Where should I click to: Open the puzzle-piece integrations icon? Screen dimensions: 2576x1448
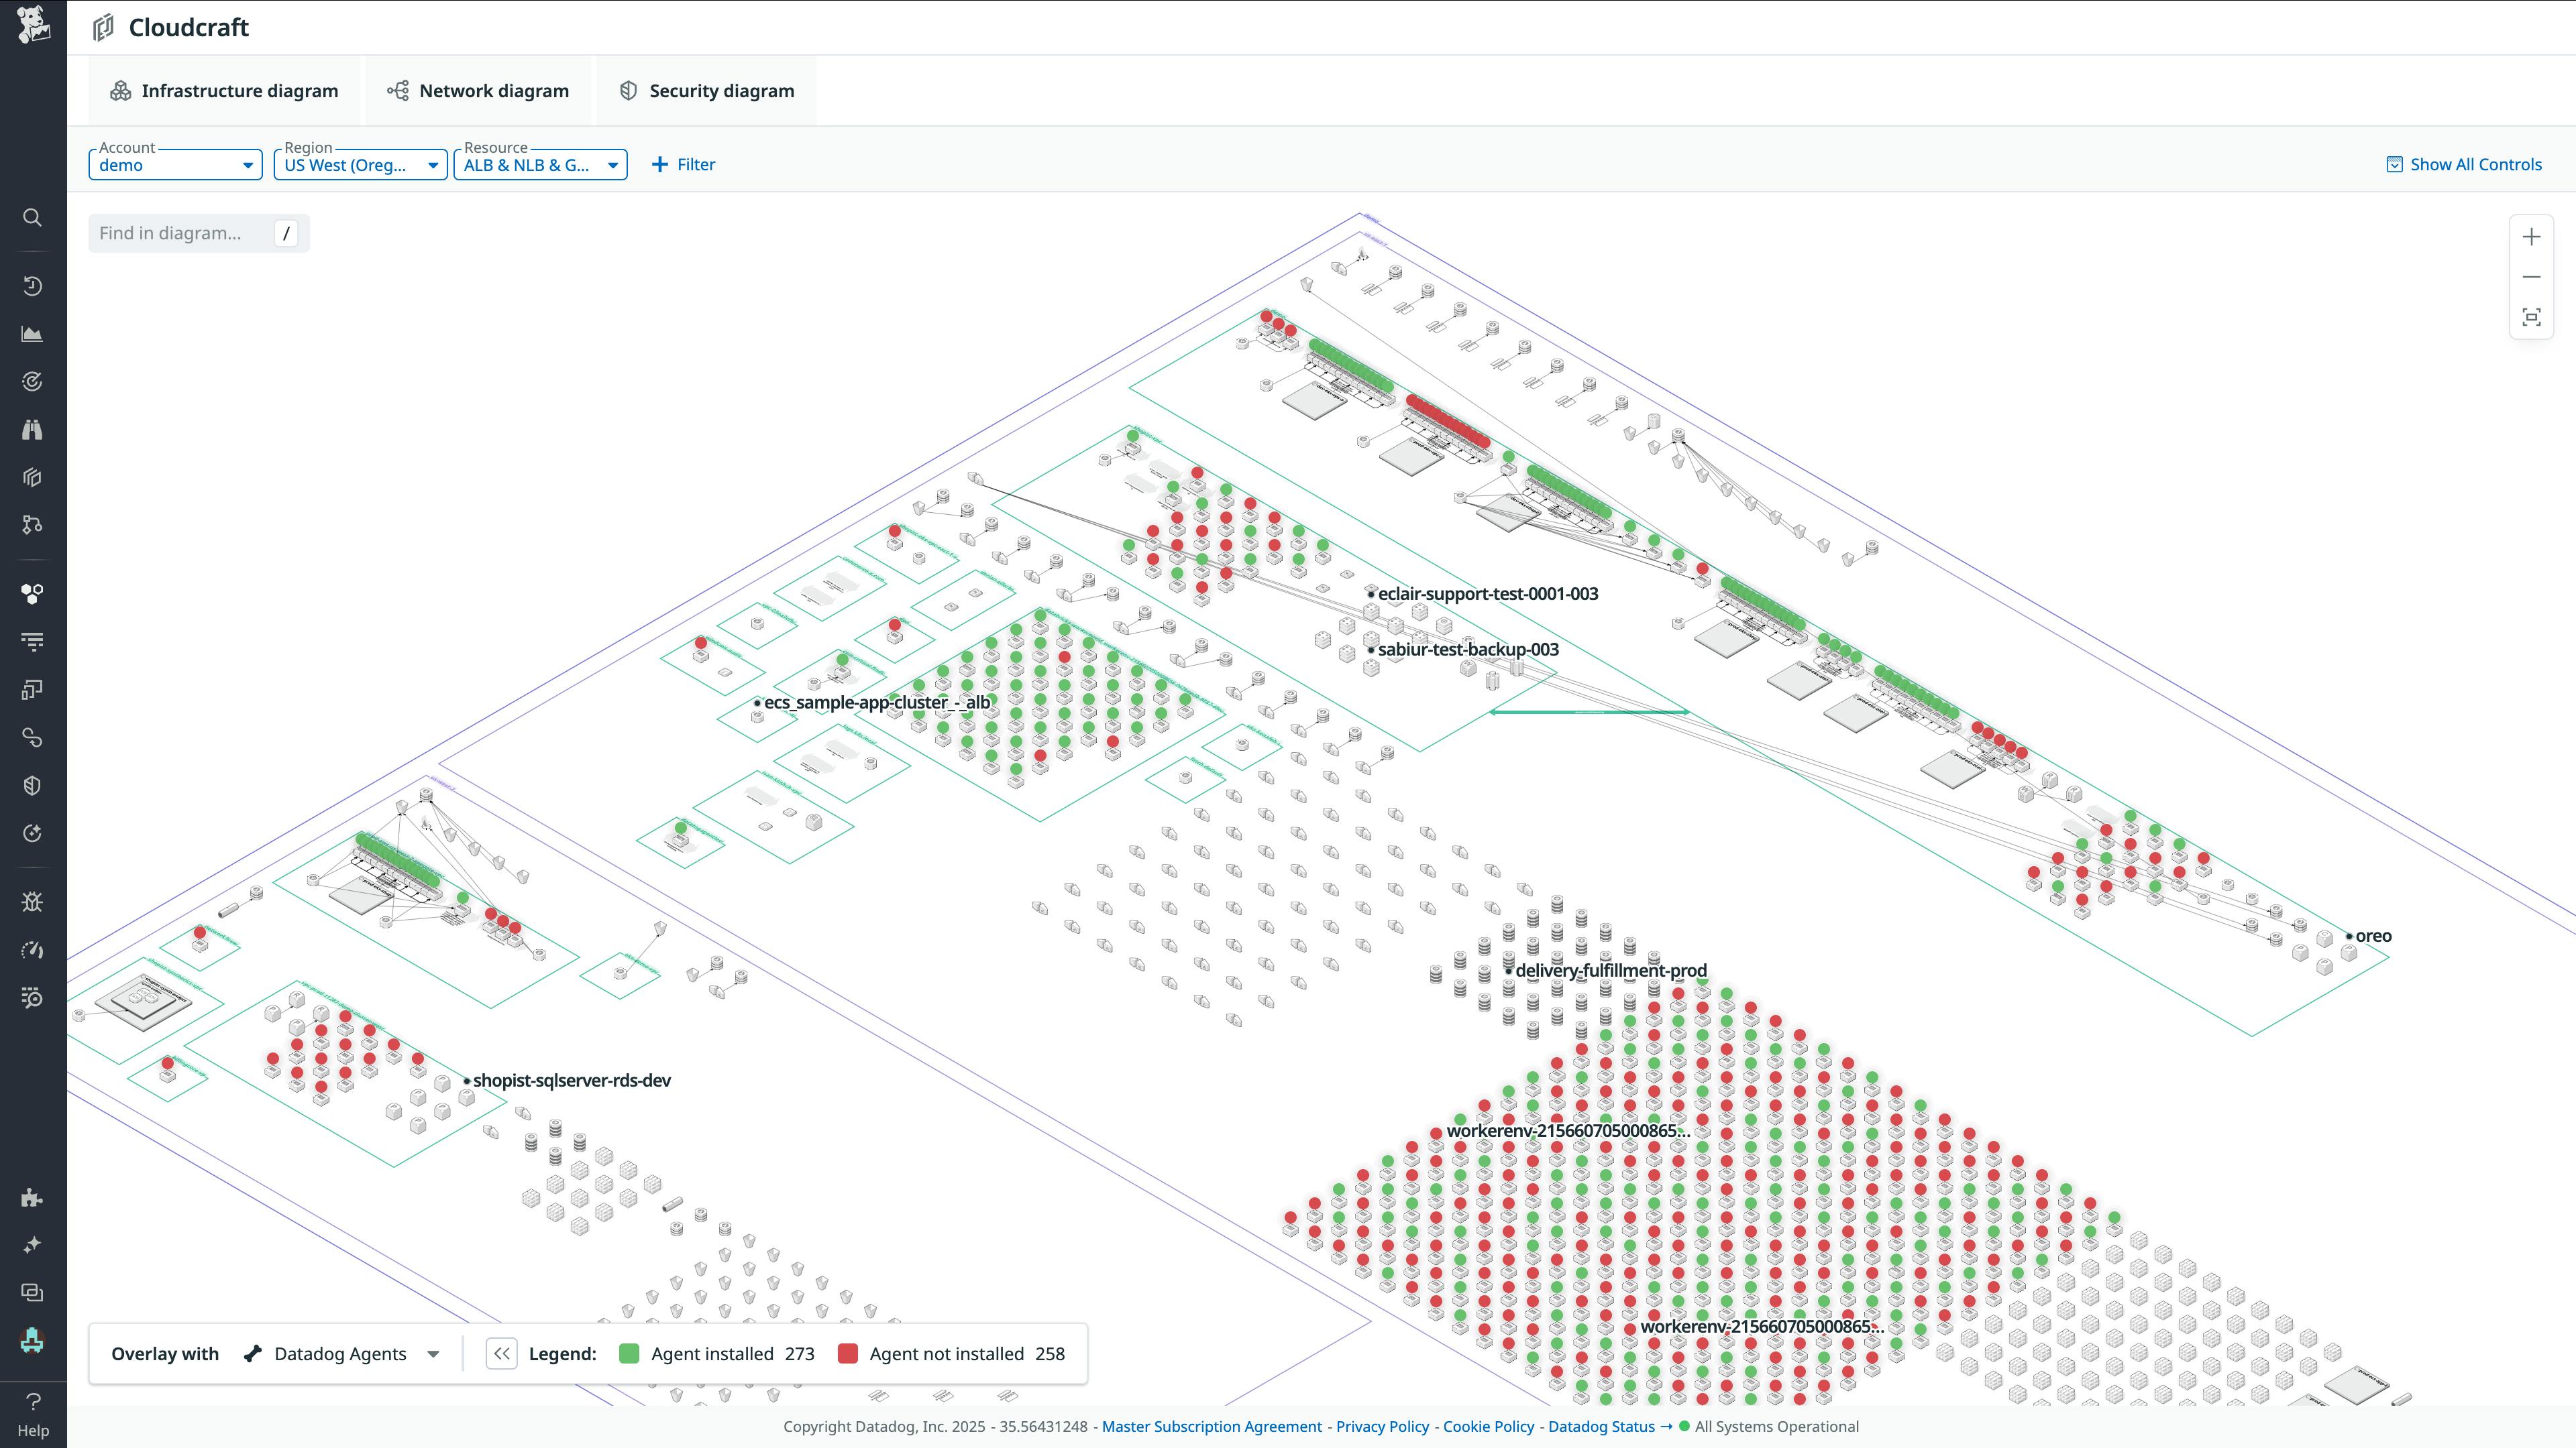[x=32, y=1197]
